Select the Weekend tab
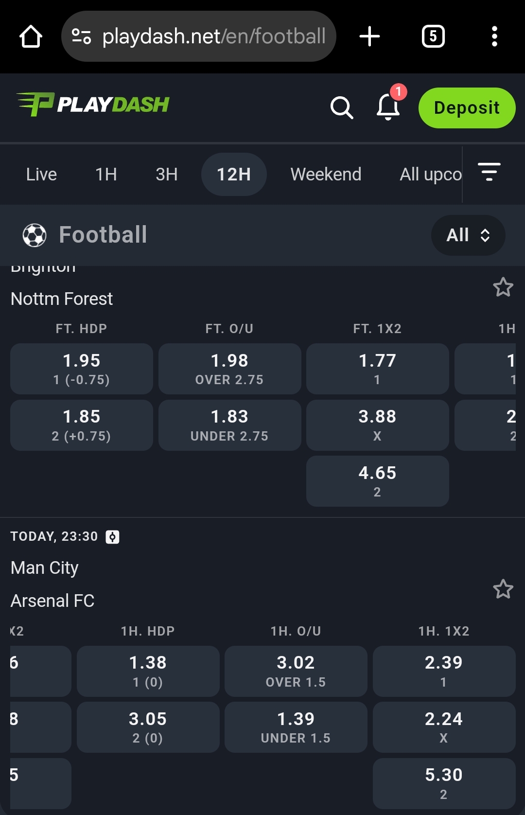Image resolution: width=525 pixels, height=815 pixels. 326,175
